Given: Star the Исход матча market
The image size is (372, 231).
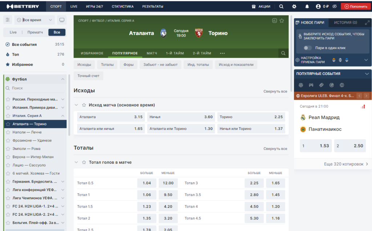Looking at the screenshot, I should pyautogui.click(x=84, y=105).
